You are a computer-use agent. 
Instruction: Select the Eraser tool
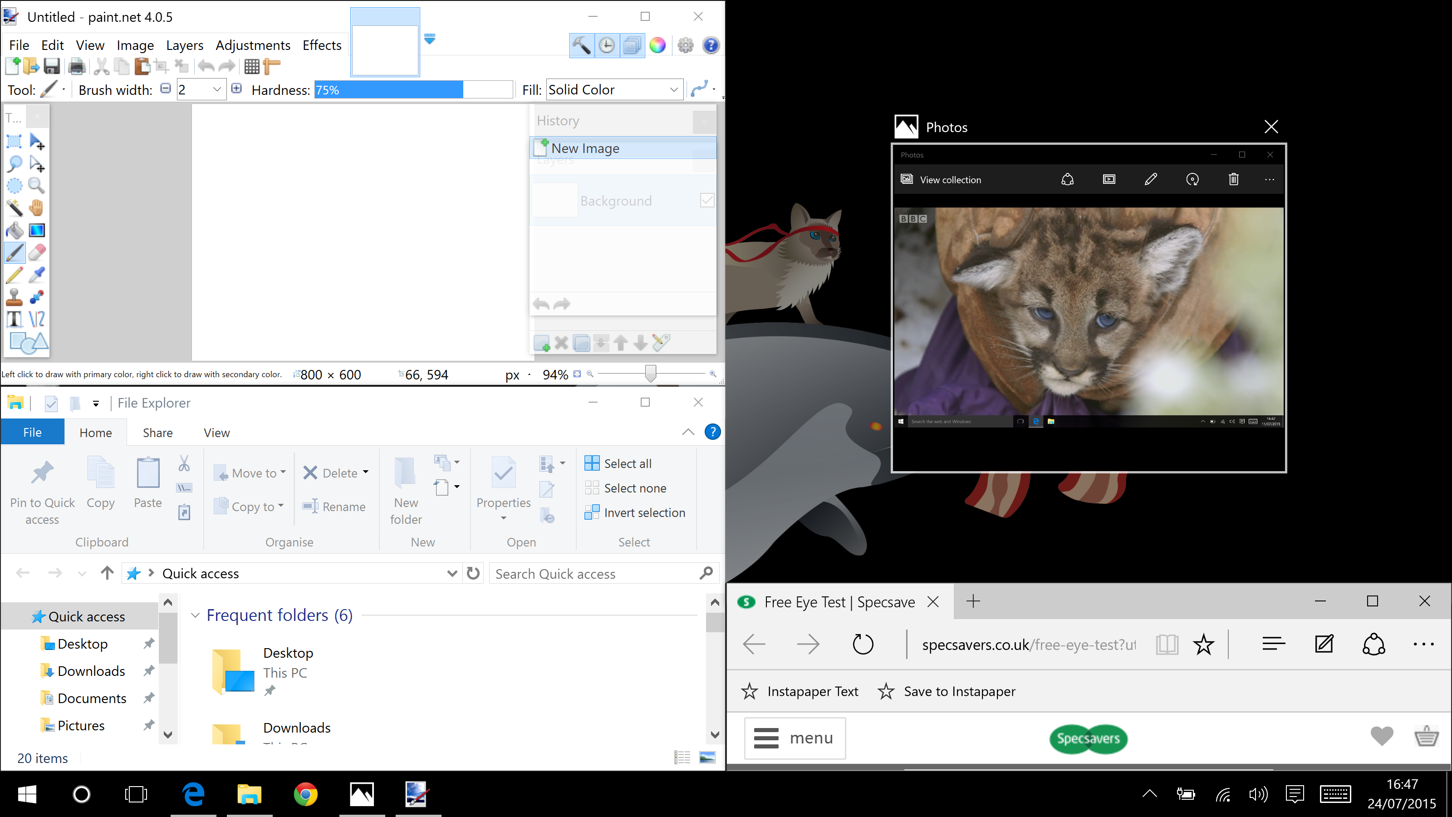37,253
